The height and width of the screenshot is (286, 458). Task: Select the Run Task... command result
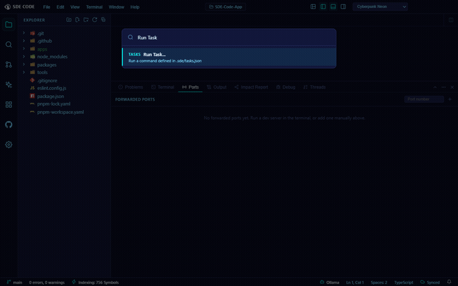point(229,57)
